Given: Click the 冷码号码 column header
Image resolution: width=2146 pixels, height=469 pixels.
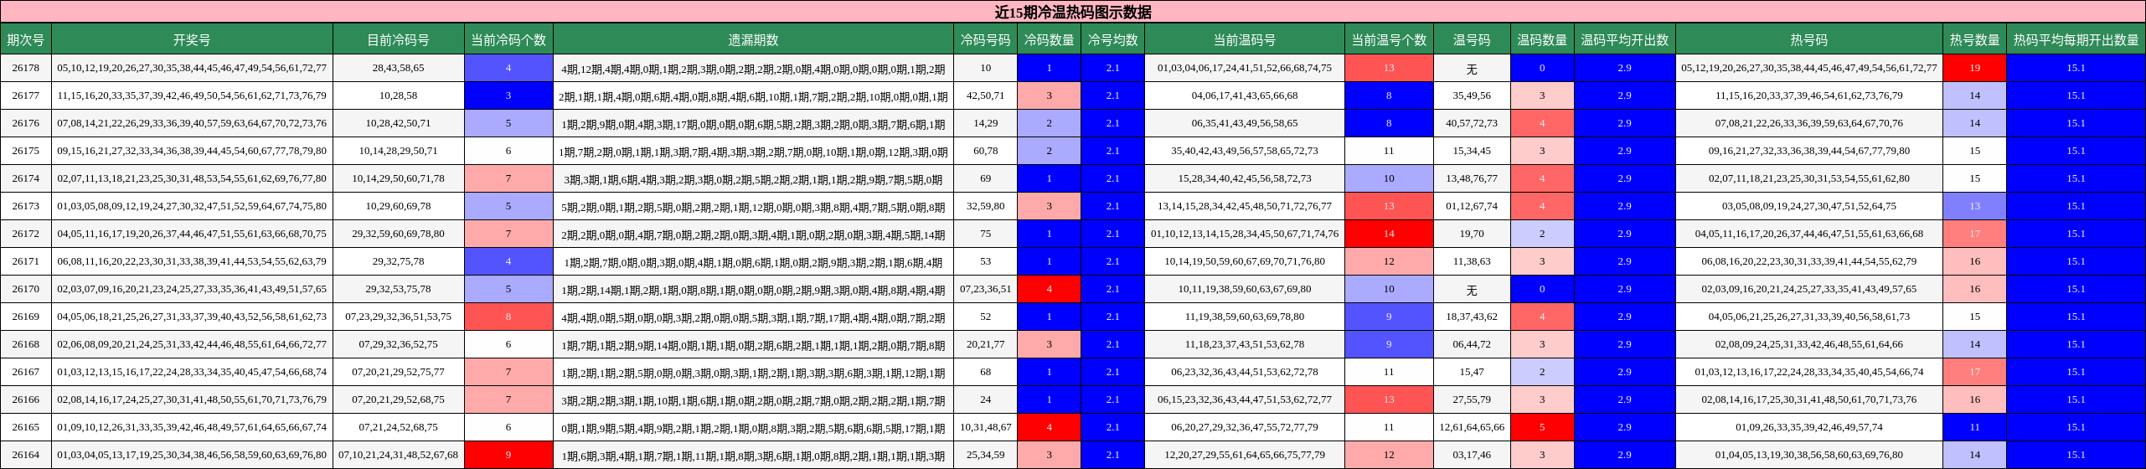Looking at the screenshot, I should pyautogui.click(x=985, y=39).
